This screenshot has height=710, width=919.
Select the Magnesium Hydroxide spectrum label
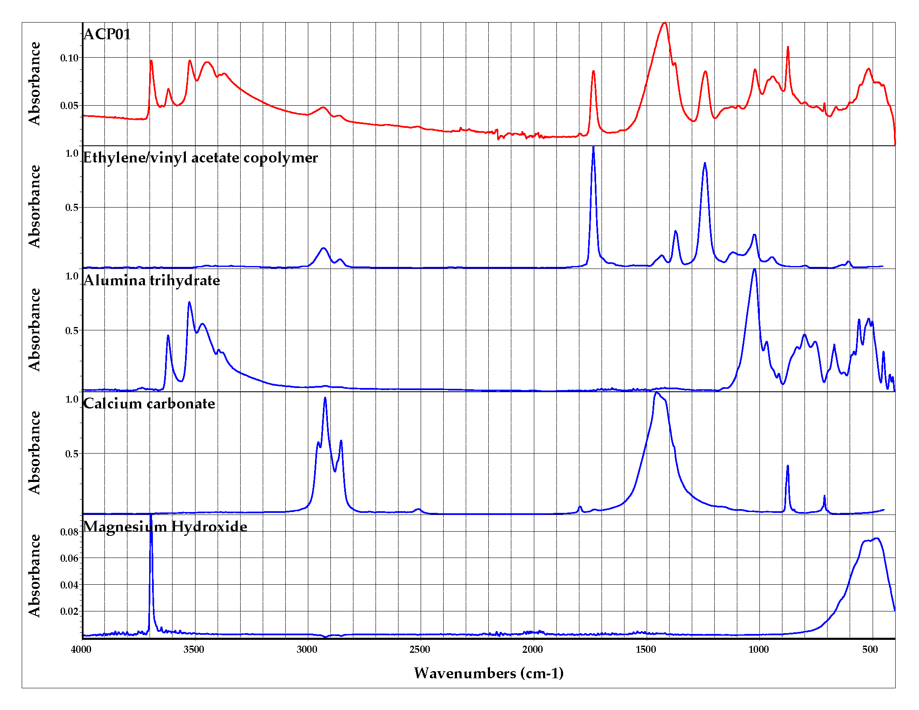165,526
